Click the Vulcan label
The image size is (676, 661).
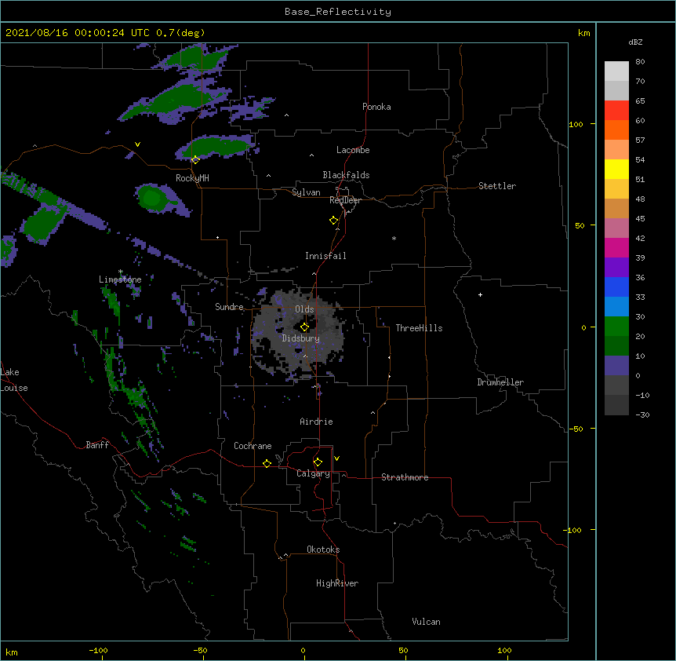[426, 622]
